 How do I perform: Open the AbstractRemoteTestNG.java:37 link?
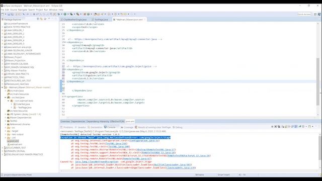[x=156, y=150]
